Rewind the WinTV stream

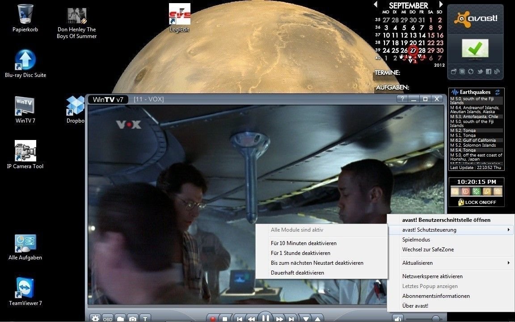click(252, 318)
